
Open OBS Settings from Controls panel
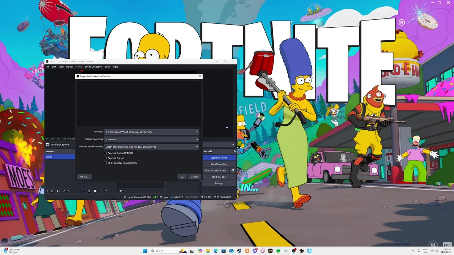(219, 183)
